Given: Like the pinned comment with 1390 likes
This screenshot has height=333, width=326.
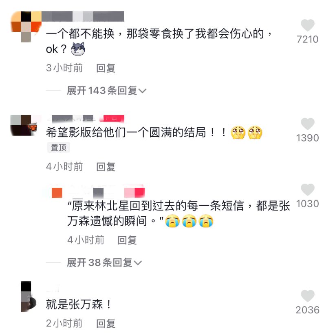Looking at the screenshot, I should point(308,124).
